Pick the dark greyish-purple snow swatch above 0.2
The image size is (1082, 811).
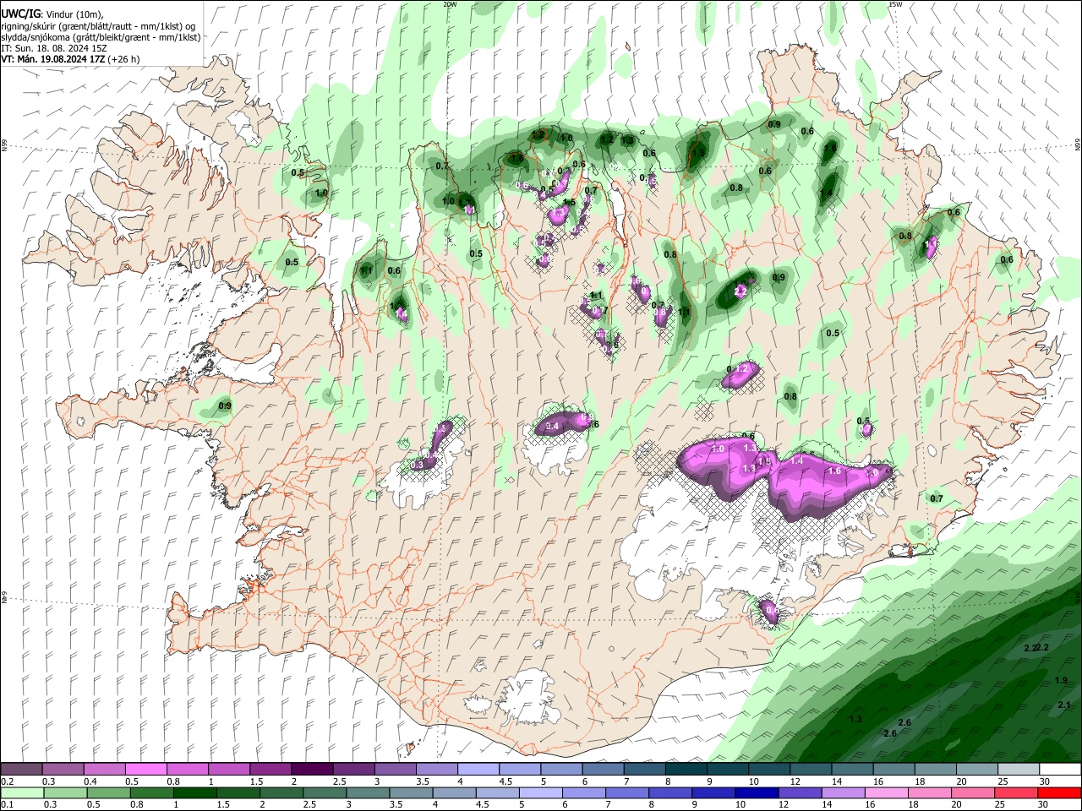21,770
